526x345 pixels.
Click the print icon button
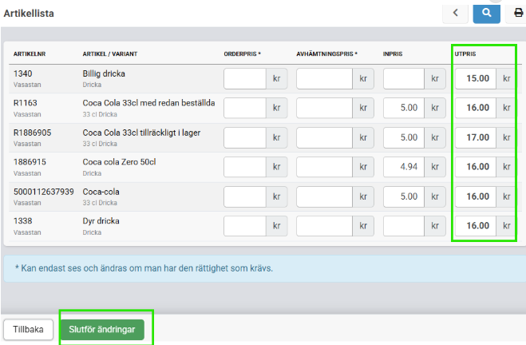tap(518, 13)
